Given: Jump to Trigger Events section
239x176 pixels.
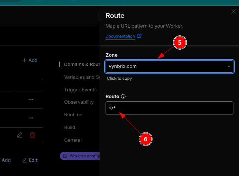Looking at the screenshot, I should click(x=80, y=89).
